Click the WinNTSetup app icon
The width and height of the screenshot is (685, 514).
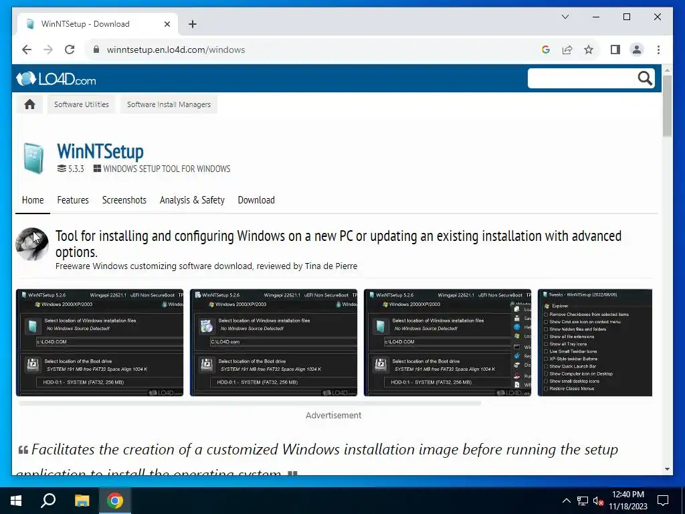pos(33,158)
